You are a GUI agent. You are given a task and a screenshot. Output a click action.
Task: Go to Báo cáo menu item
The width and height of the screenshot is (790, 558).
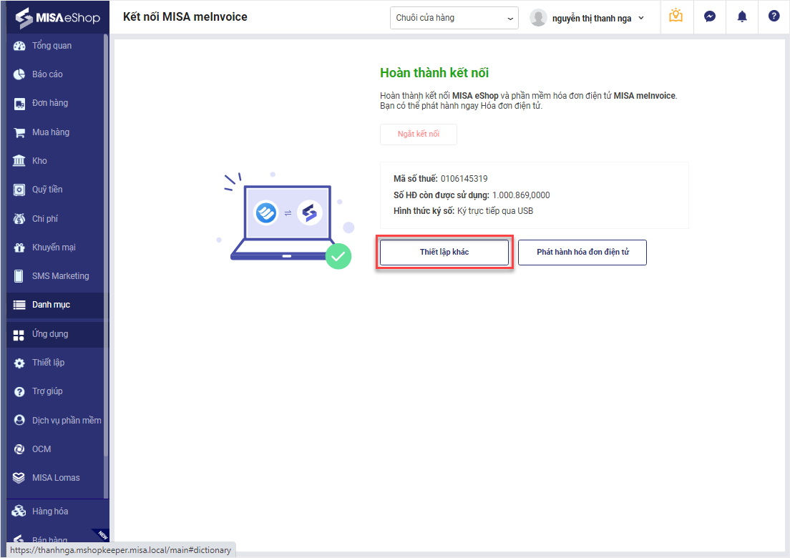47,74
